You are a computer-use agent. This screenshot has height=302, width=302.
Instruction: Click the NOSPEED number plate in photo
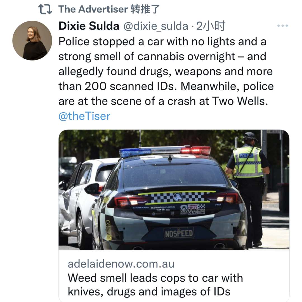tap(179, 233)
